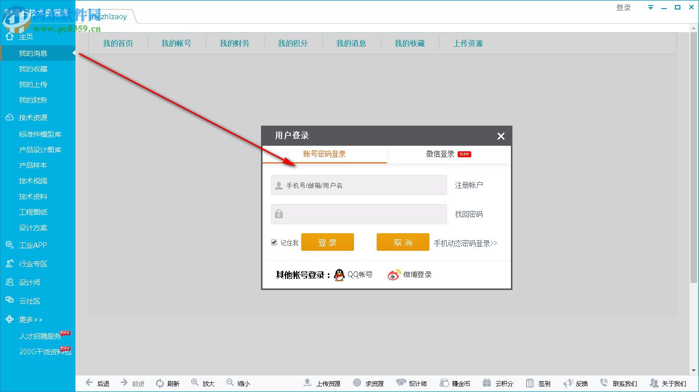
Task: Click the megaphone icon for 反馈
Action: point(568,383)
